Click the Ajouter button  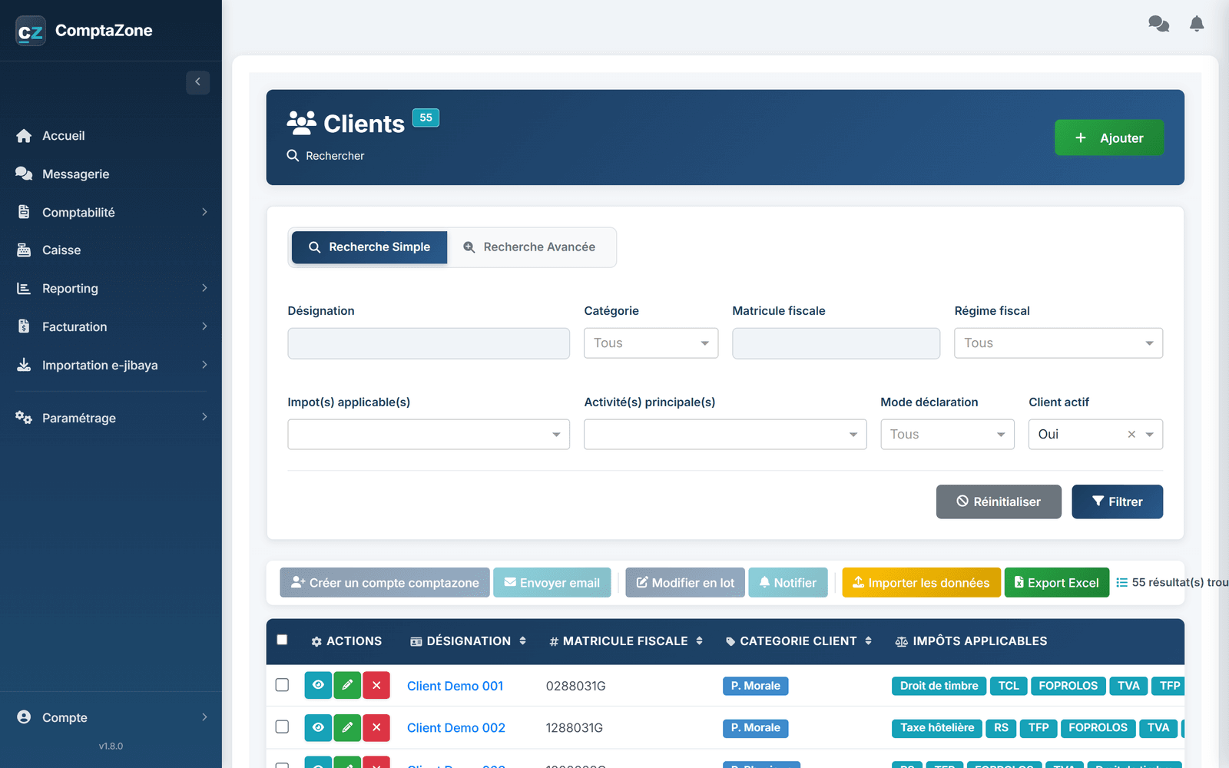[1109, 137]
